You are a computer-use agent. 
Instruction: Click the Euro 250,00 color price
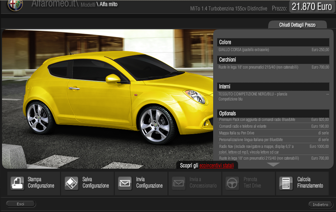click(x=320, y=50)
